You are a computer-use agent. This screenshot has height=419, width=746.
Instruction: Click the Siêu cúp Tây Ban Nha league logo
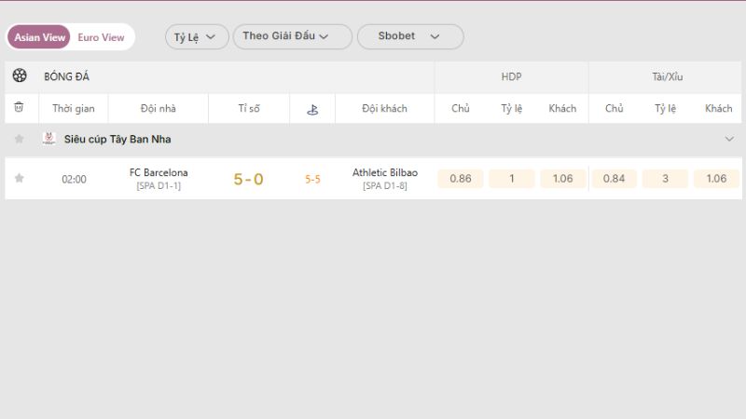coord(49,139)
